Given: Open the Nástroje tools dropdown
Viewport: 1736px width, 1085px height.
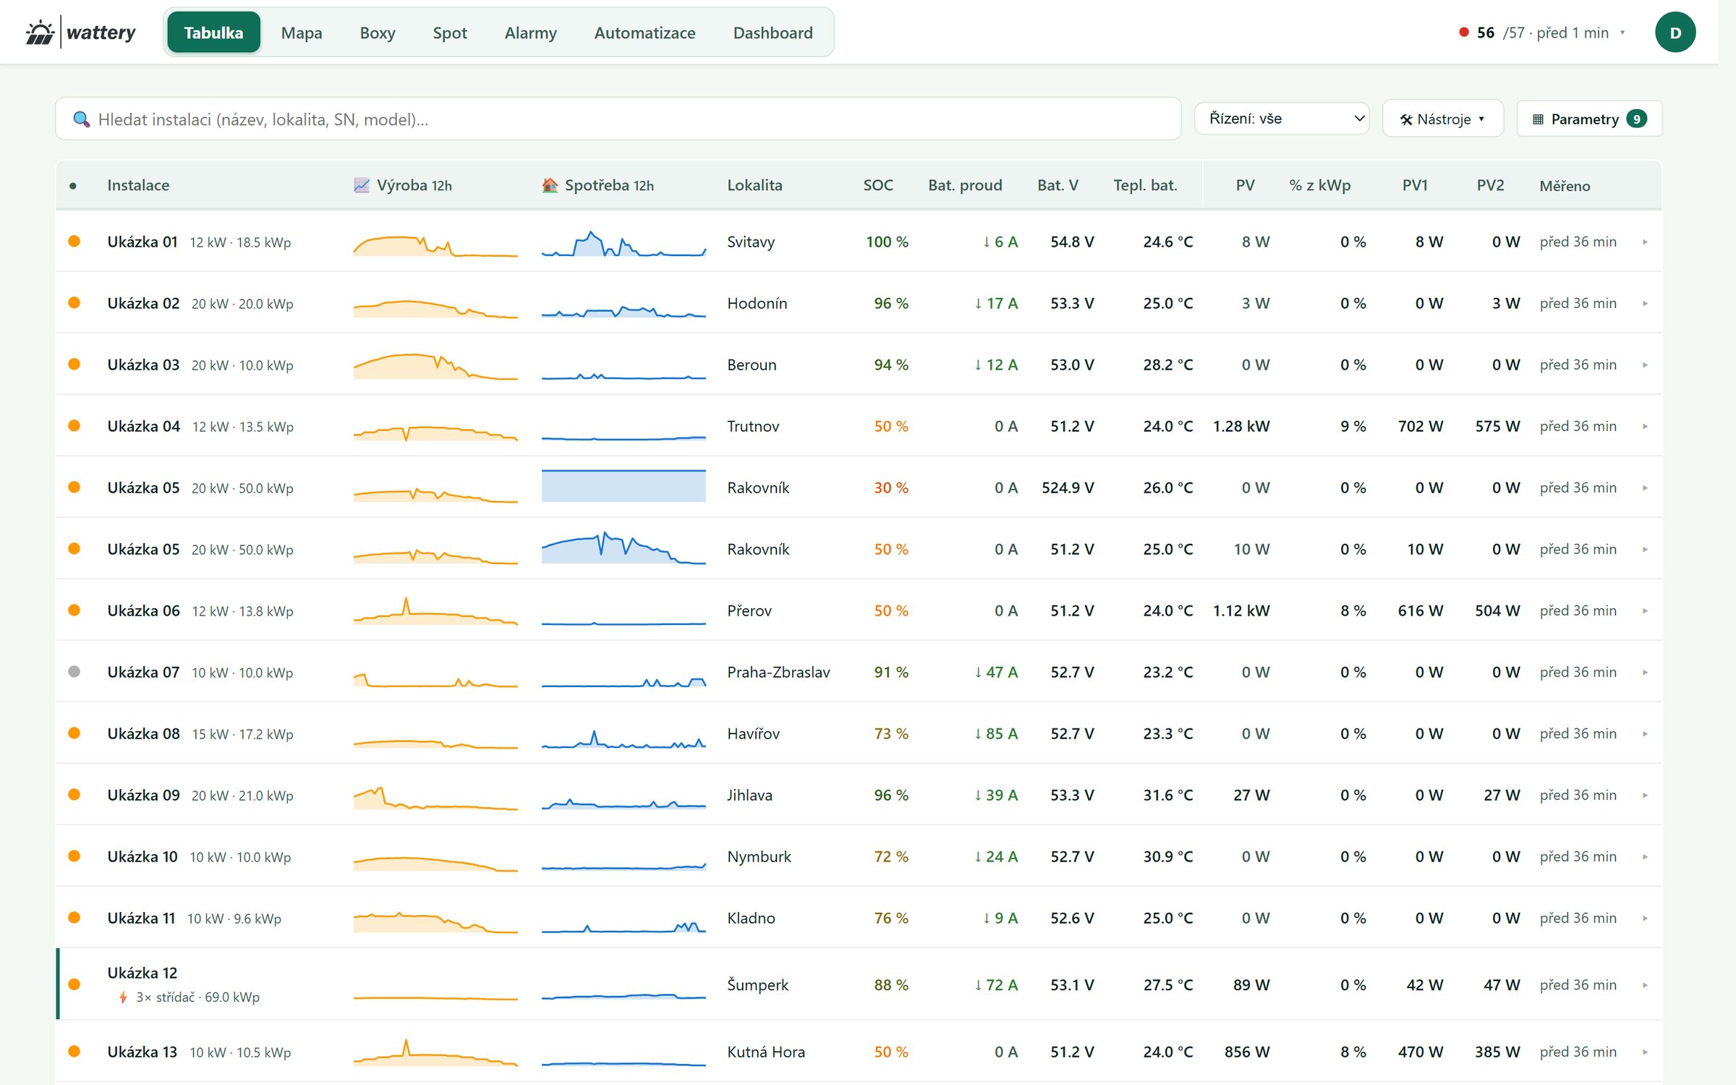Looking at the screenshot, I should pos(1442,119).
